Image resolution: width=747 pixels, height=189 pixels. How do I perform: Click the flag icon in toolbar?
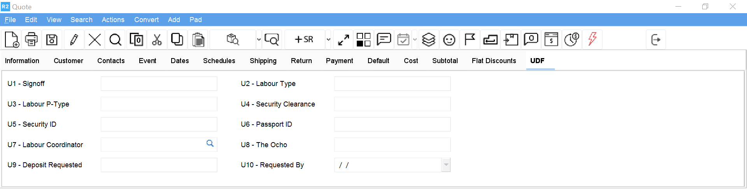(470, 40)
